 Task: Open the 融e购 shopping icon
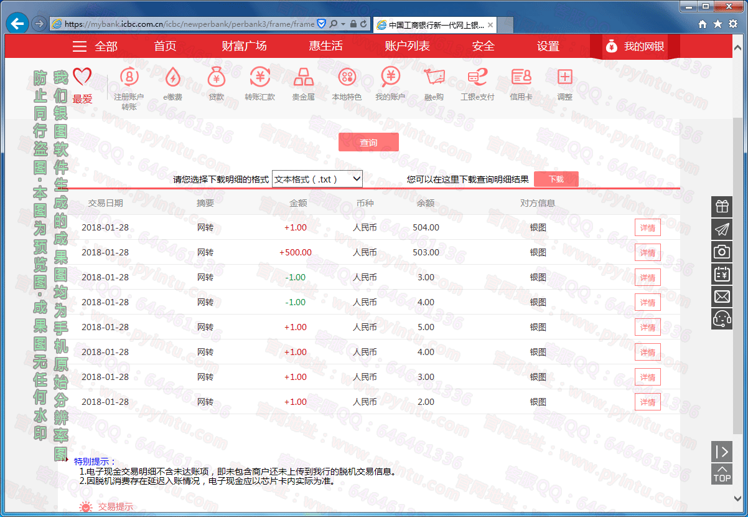tap(434, 77)
